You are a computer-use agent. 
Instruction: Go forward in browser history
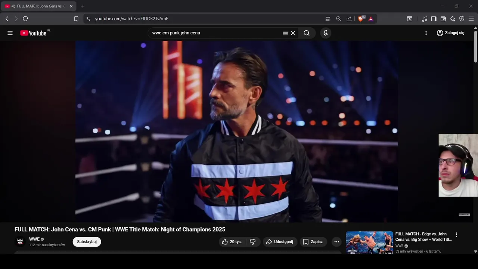[16, 19]
